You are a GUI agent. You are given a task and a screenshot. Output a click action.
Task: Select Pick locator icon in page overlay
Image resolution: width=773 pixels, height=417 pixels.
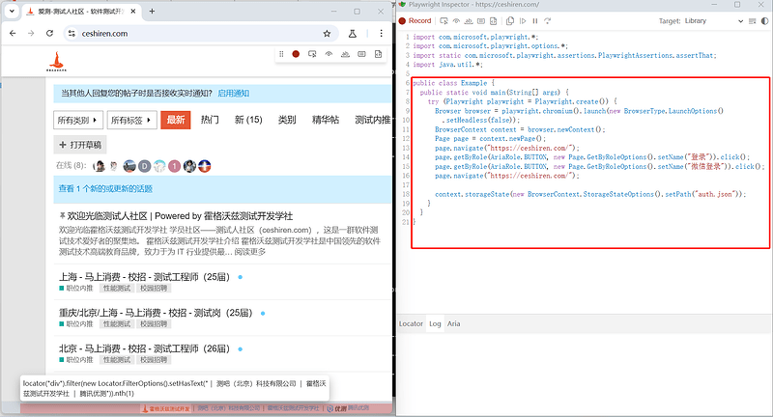pos(312,54)
